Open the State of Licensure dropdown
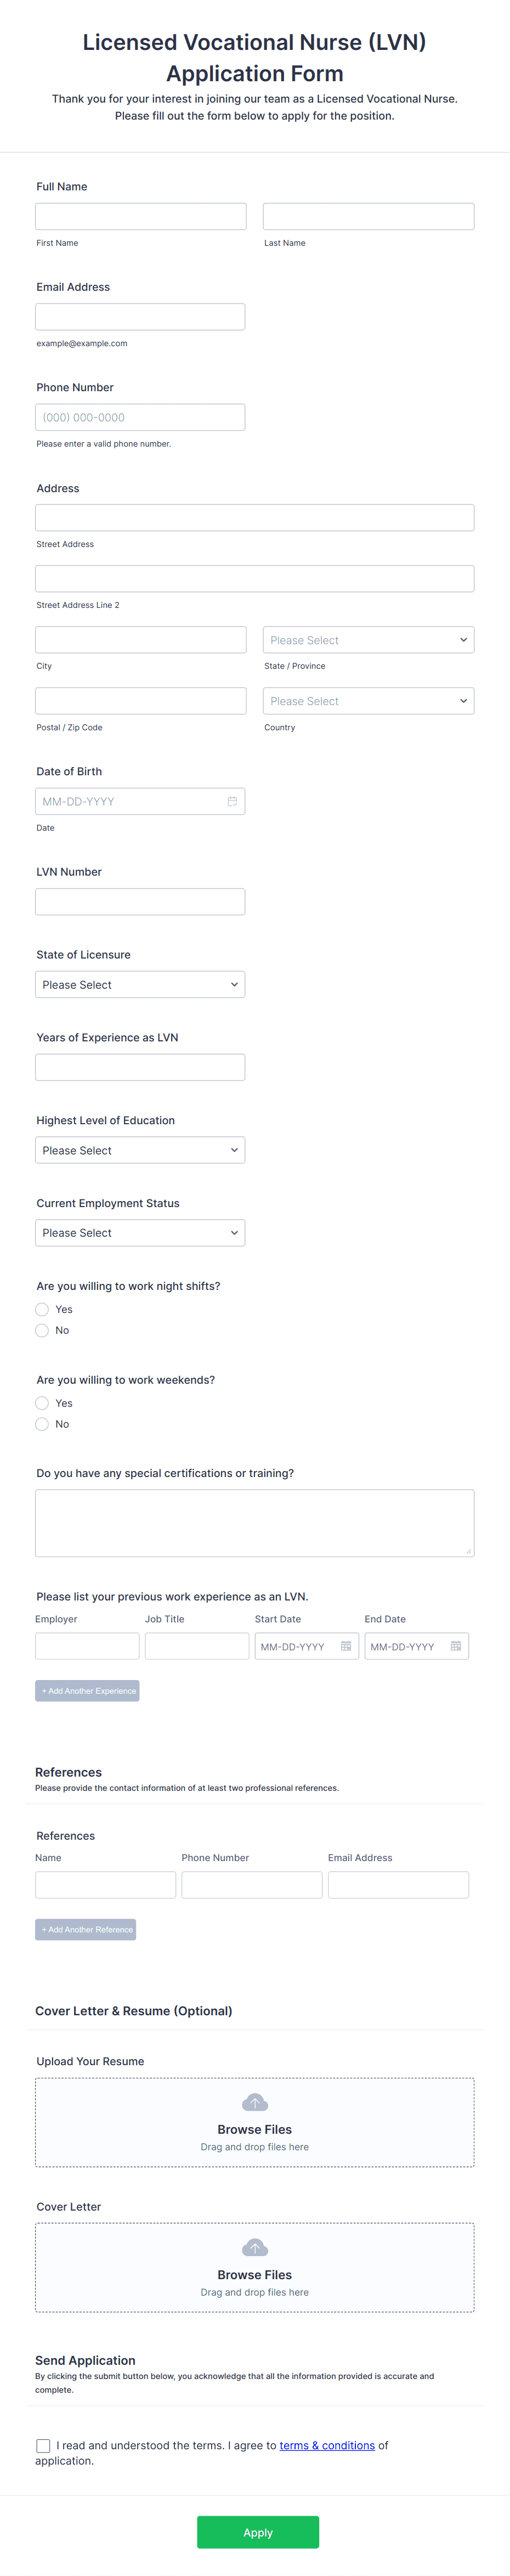Screen dimensions: 510x2576 [140, 985]
